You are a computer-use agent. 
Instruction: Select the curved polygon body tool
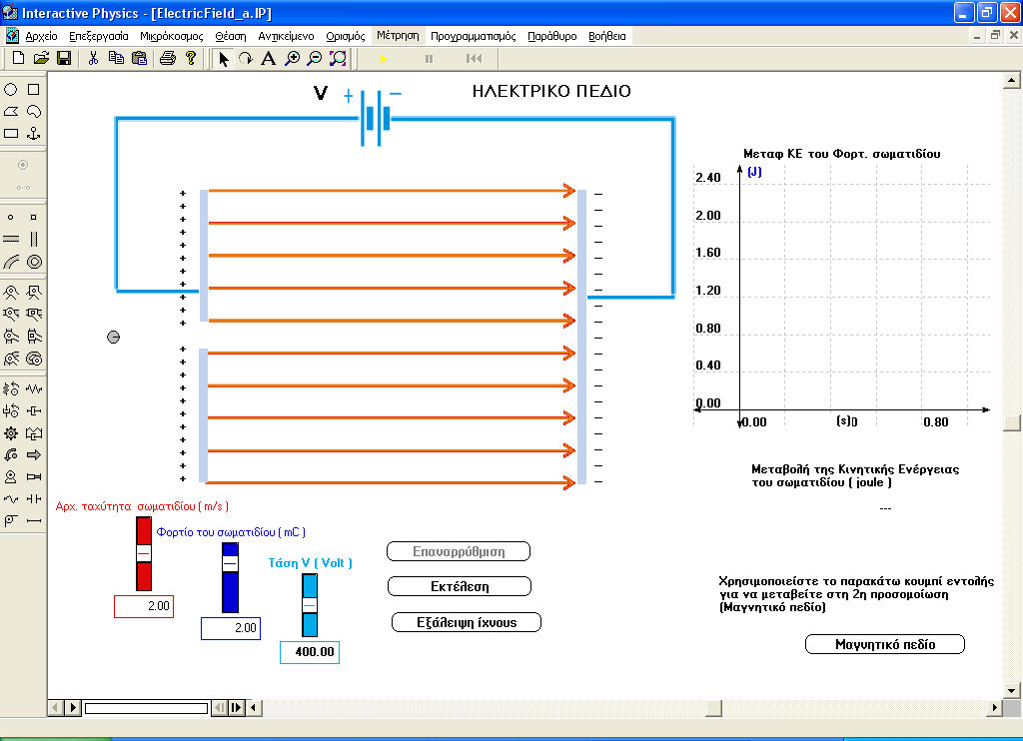34,112
